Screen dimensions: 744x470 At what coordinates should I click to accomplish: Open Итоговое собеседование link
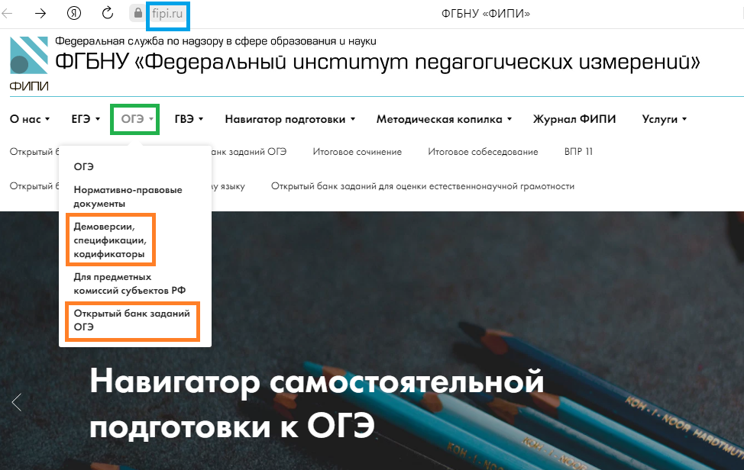pos(483,152)
